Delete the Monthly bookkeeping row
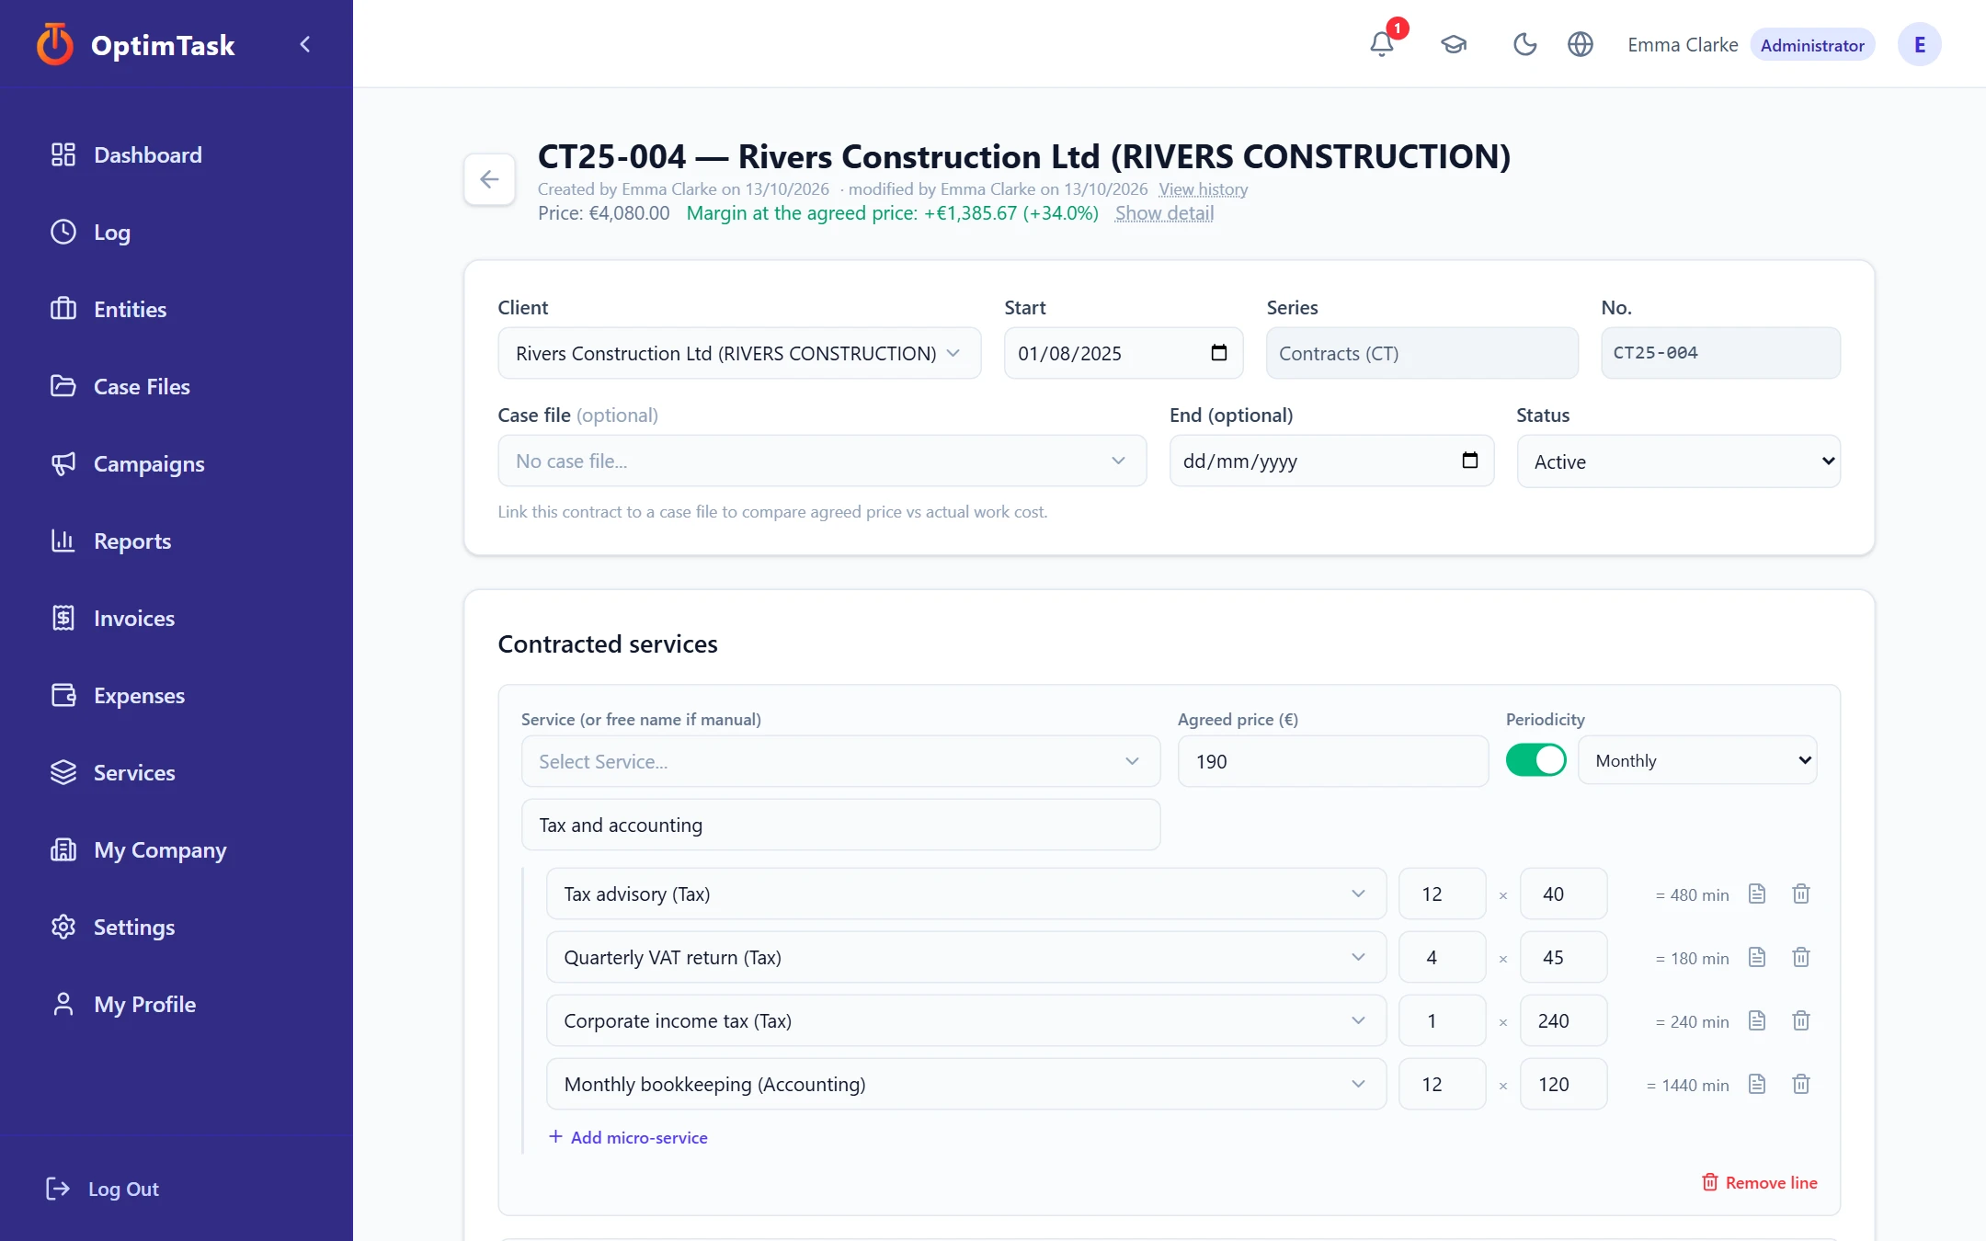 (x=1801, y=1084)
